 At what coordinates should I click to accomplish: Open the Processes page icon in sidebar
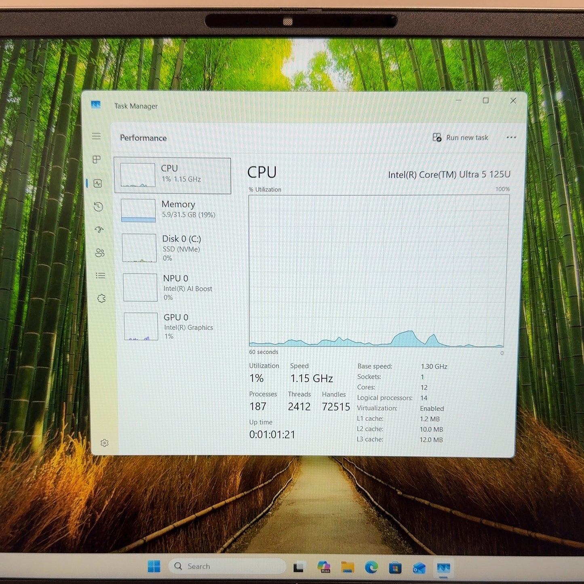97,160
